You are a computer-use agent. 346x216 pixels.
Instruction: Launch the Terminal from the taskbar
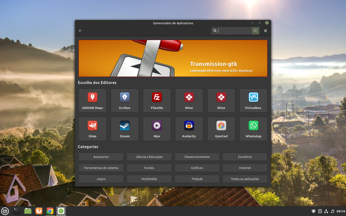(17, 211)
